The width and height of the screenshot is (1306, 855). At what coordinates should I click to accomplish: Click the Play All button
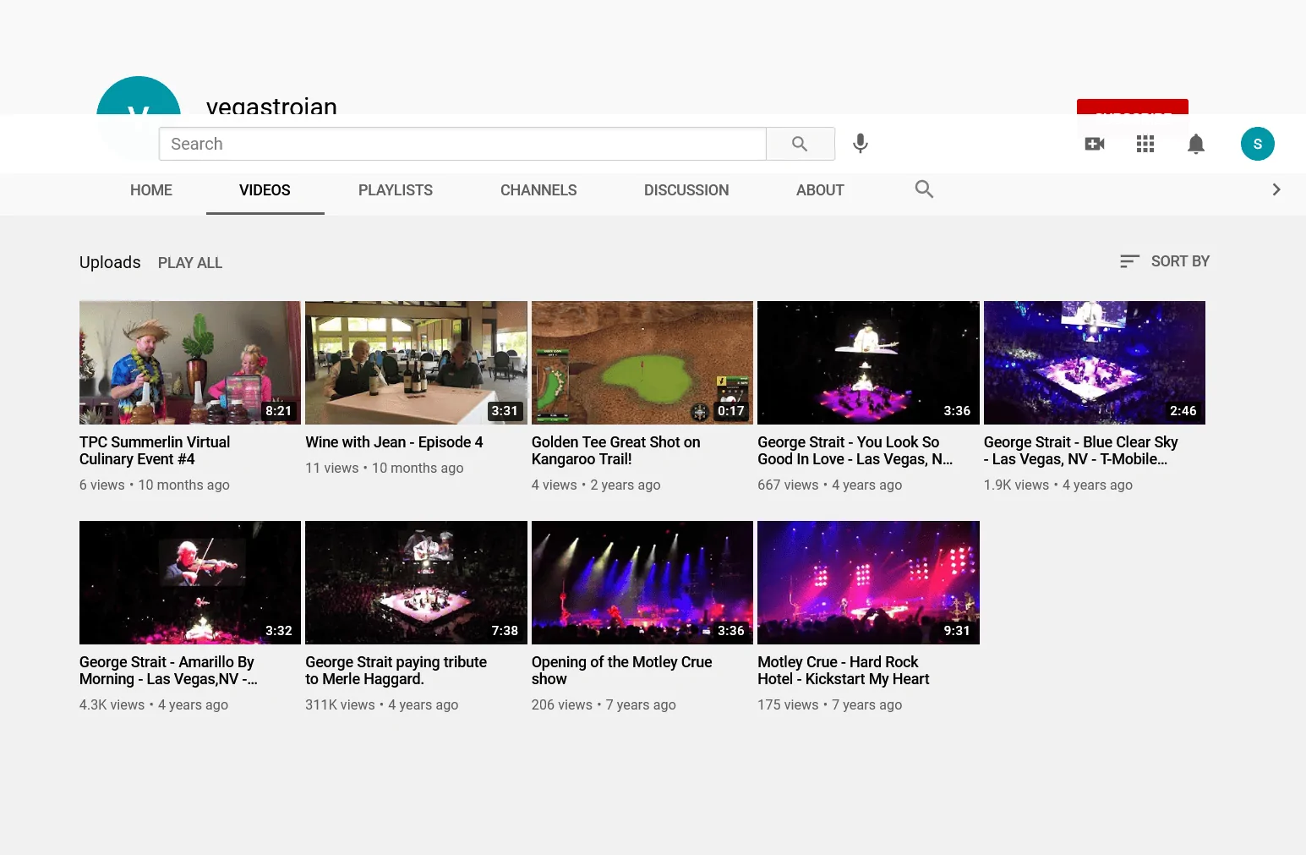190,263
